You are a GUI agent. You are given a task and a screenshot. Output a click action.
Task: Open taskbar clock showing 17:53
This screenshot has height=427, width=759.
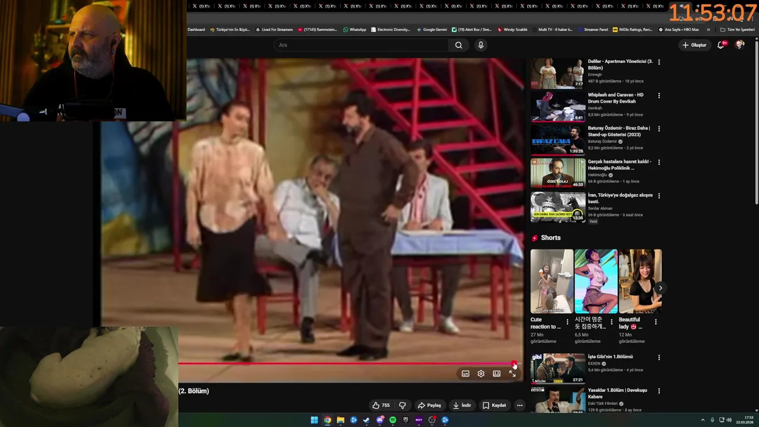tap(745, 420)
